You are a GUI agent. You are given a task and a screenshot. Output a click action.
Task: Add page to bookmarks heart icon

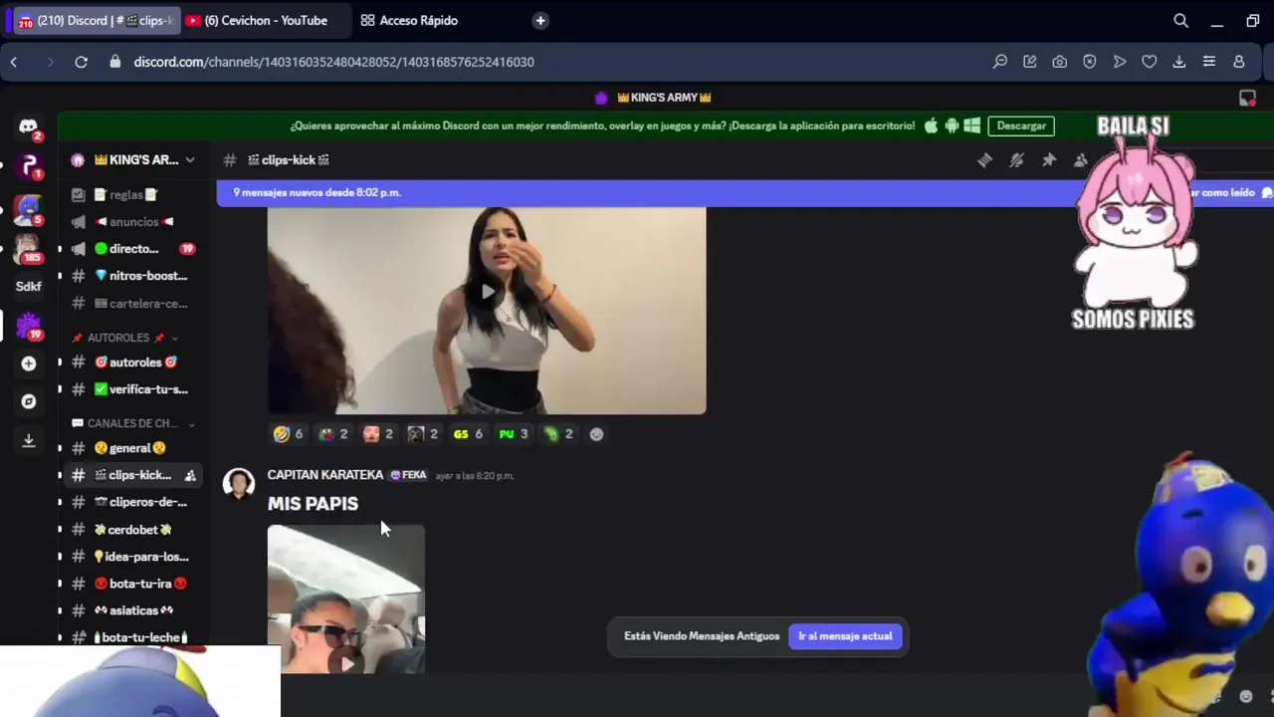tap(1150, 62)
